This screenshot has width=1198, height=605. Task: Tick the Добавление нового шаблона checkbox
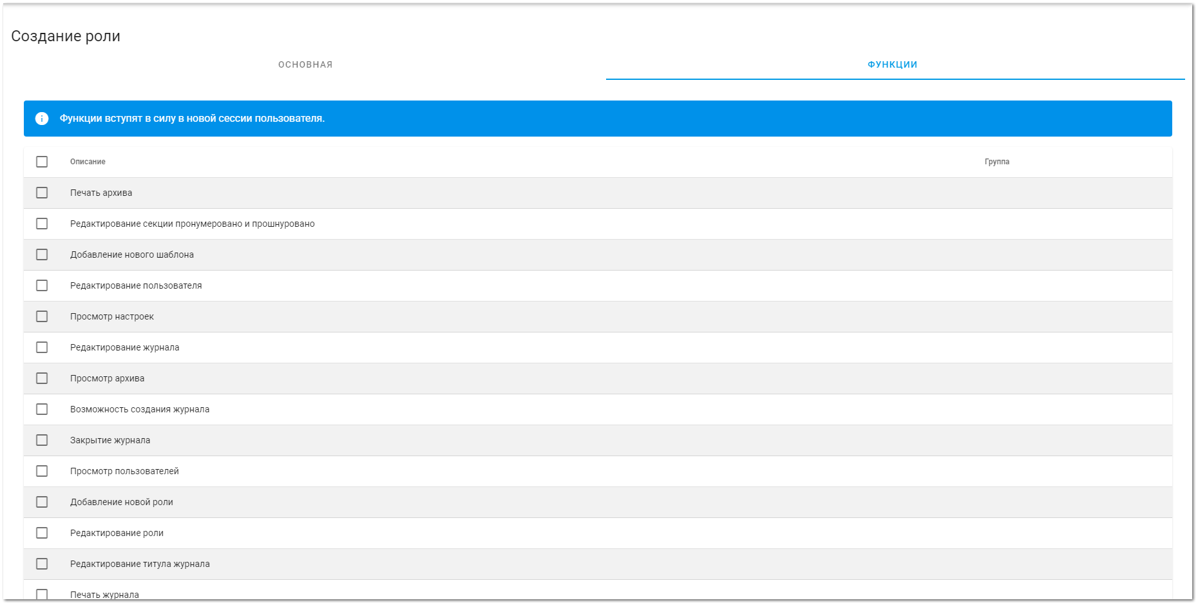[42, 254]
